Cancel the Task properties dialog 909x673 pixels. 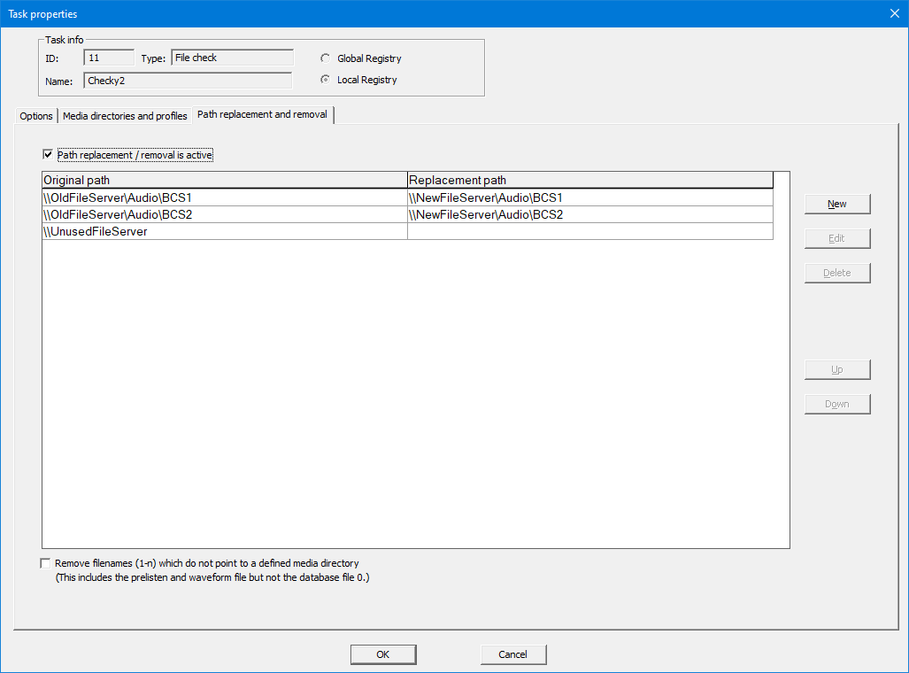512,654
